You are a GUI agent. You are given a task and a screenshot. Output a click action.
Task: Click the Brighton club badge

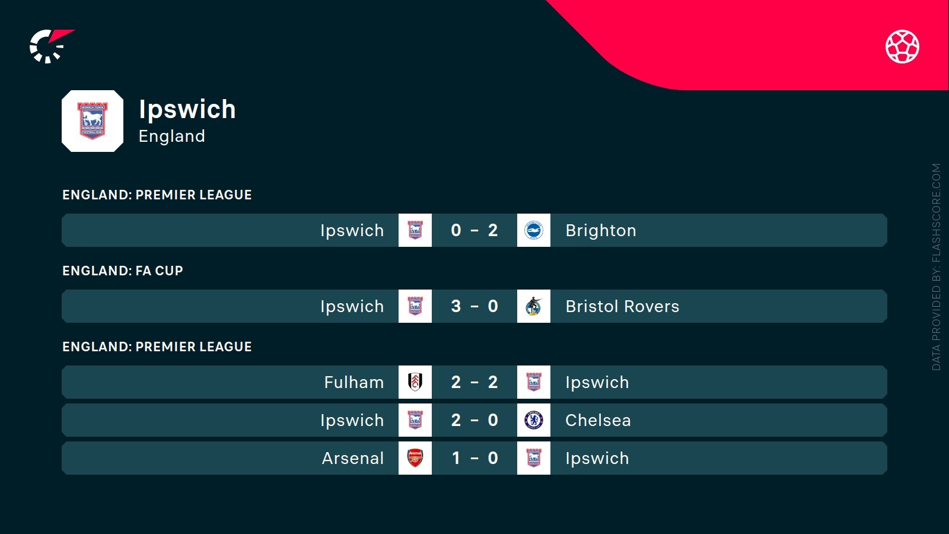(x=534, y=230)
